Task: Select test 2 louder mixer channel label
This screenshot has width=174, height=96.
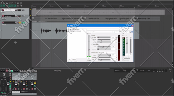Action: pos(24,92)
